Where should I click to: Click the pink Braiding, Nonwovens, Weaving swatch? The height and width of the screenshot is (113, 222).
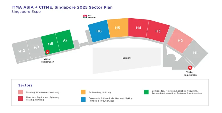coord(21,92)
